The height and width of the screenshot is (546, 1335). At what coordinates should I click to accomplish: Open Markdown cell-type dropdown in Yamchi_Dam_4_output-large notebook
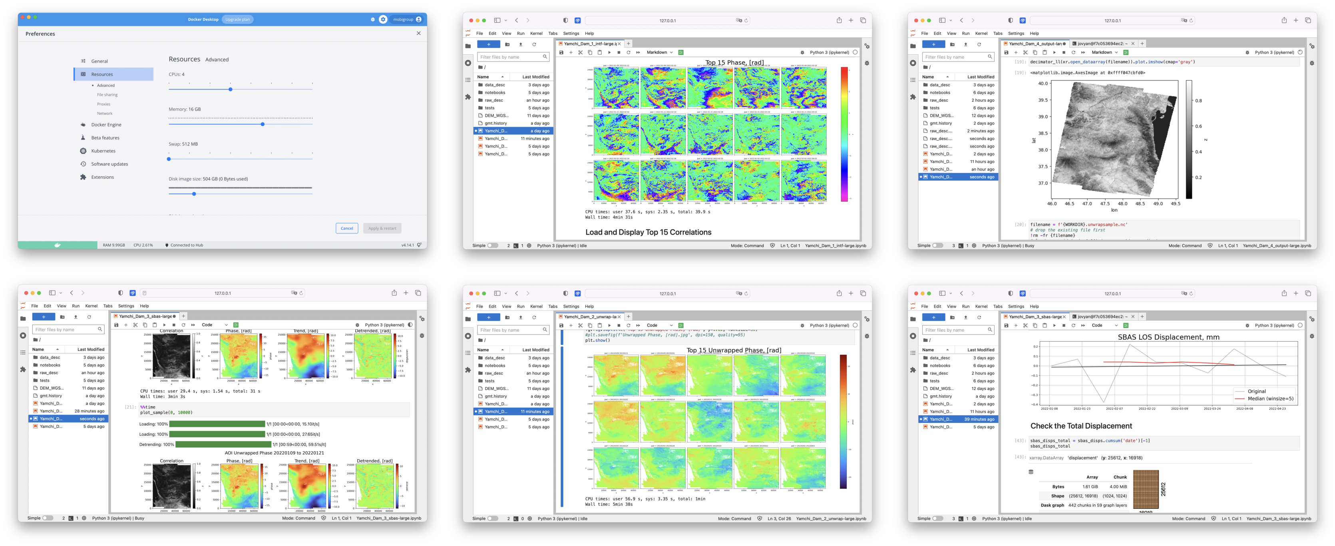[x=1104, y=52]
